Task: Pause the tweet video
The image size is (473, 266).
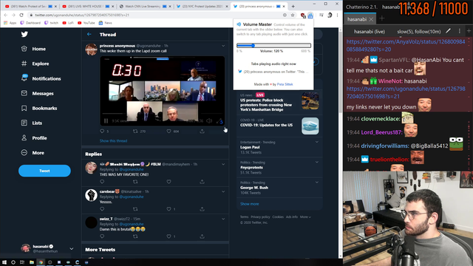Action: 106,121
